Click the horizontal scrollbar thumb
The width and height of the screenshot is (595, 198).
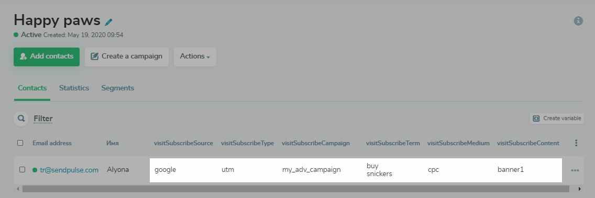tap(295, 189)
